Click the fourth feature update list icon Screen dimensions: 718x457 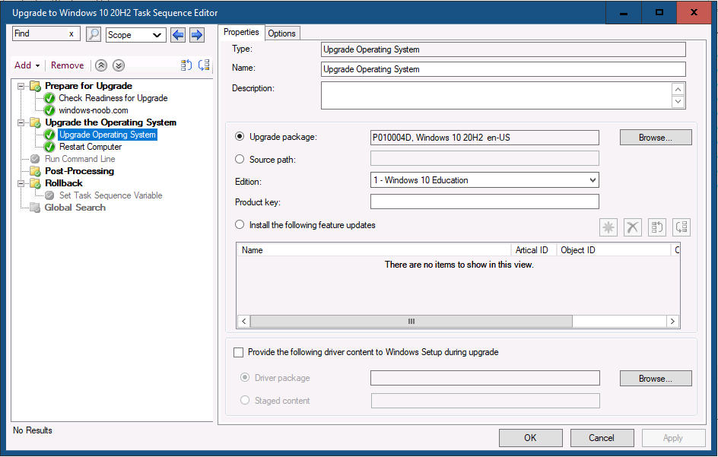(x=681, y=227)
